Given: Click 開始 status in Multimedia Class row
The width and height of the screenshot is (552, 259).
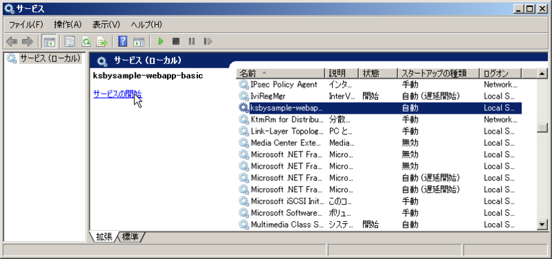Looking at the screenshot, I should [371, 224].
